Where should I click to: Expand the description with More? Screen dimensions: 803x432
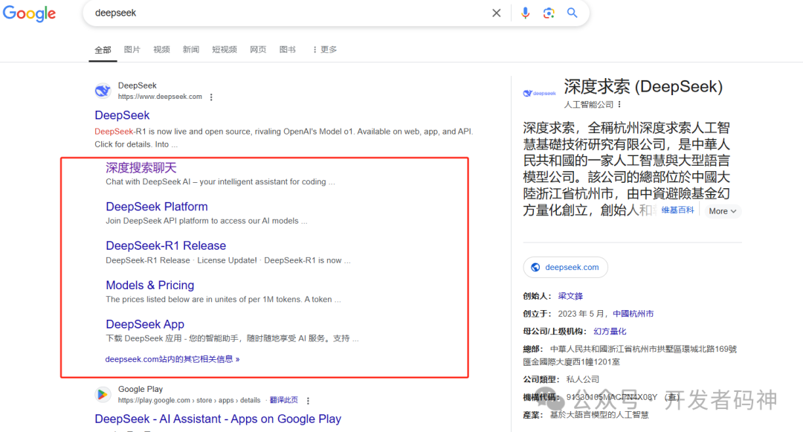(x=722, y=211)
